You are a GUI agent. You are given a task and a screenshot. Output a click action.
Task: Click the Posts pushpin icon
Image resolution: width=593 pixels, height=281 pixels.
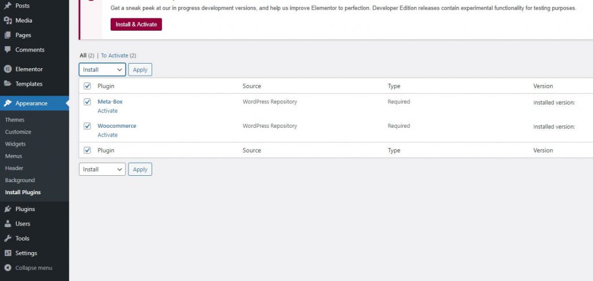click(x=8, y=6)
